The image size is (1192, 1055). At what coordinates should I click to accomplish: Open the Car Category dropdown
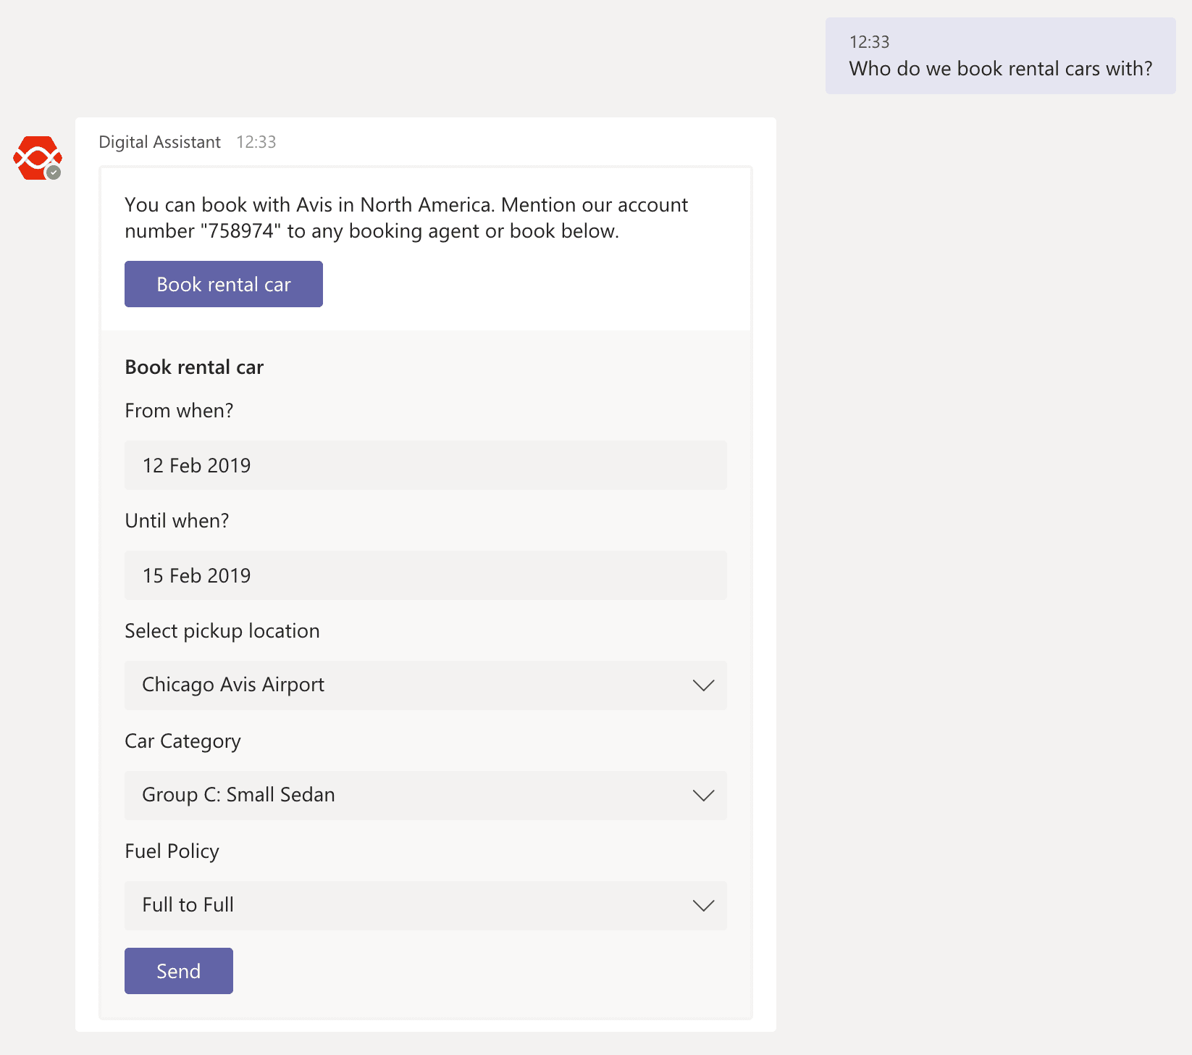coord(426,796)
